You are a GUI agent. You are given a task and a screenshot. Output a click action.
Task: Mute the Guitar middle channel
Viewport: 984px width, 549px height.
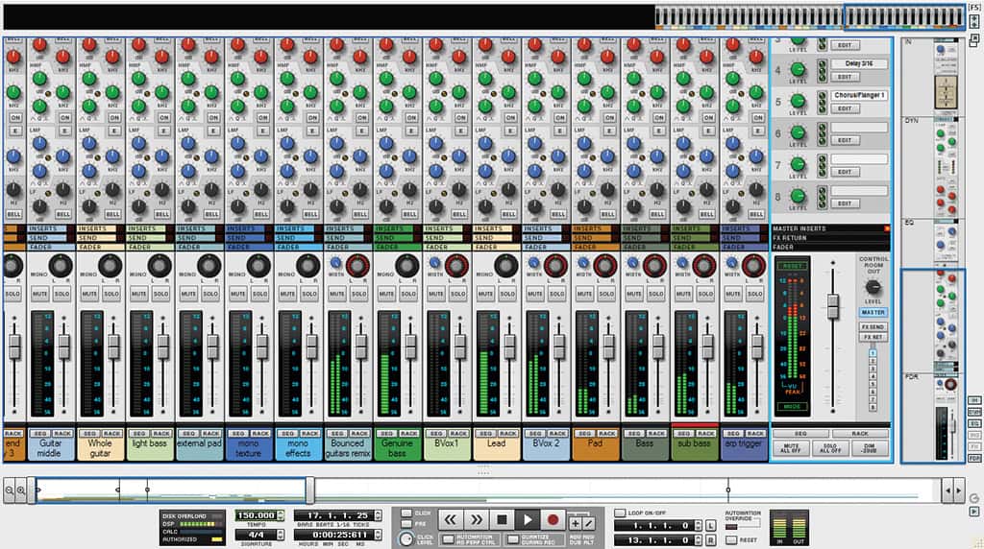[x=39, y=294]
